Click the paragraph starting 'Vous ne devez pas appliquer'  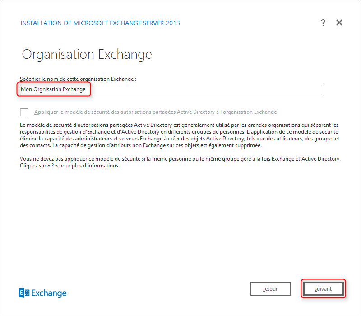tap(180, 162)
